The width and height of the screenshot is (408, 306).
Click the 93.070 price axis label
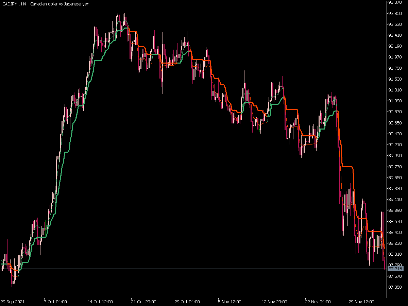coord(395,2)
